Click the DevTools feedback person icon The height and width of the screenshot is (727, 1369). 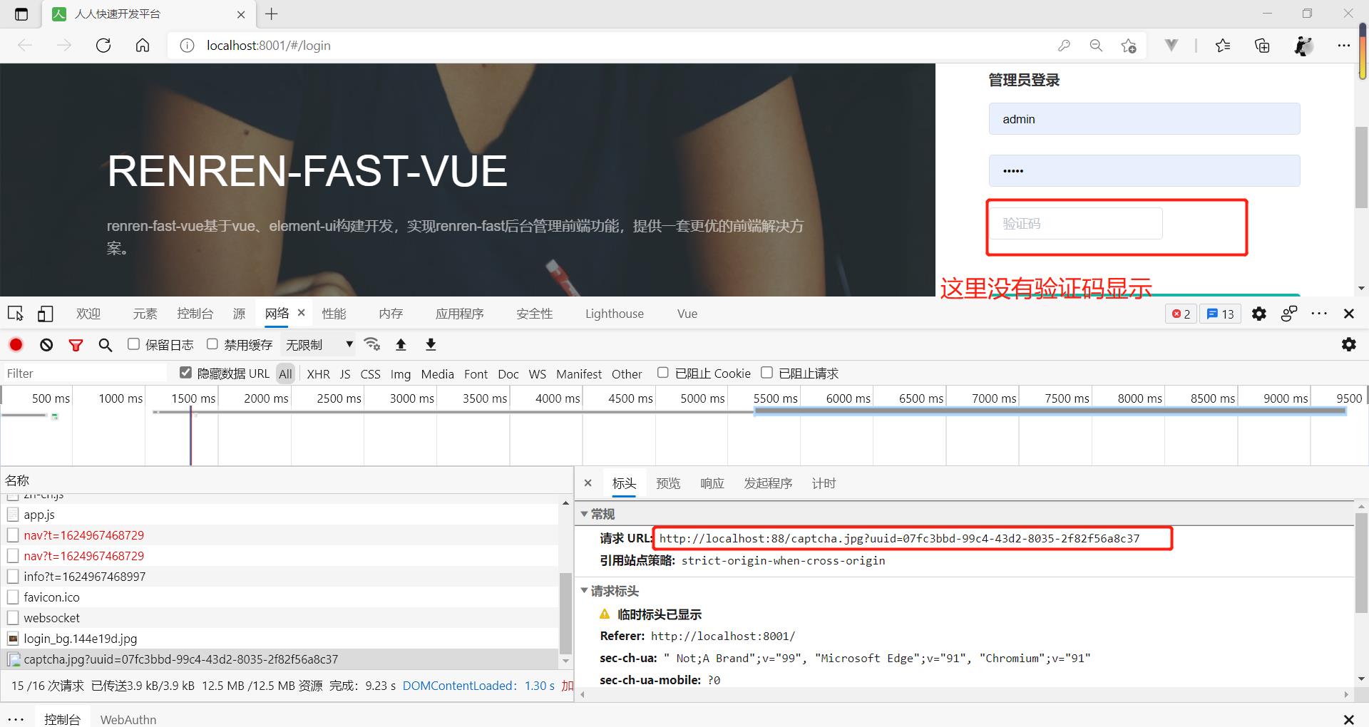pos(1289,314)
